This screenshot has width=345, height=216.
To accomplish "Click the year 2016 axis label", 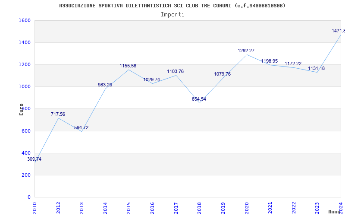I will [x=153, y=208].
